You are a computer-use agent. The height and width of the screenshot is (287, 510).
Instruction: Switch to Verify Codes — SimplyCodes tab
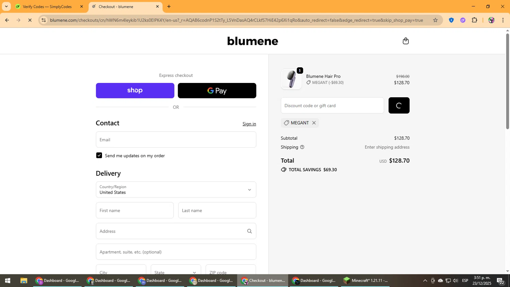pyautogui.click(x=47, y=6)
